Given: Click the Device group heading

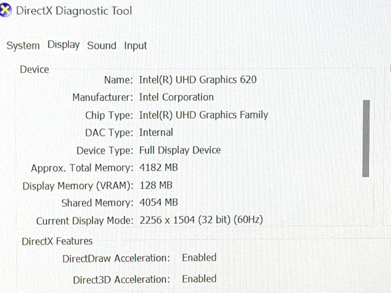Looking at the screenshot, I should (x=34, y=69).
